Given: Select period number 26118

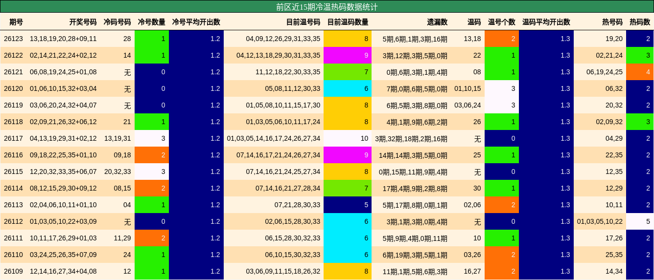Looking at the screenshot, I should [13, 122].
